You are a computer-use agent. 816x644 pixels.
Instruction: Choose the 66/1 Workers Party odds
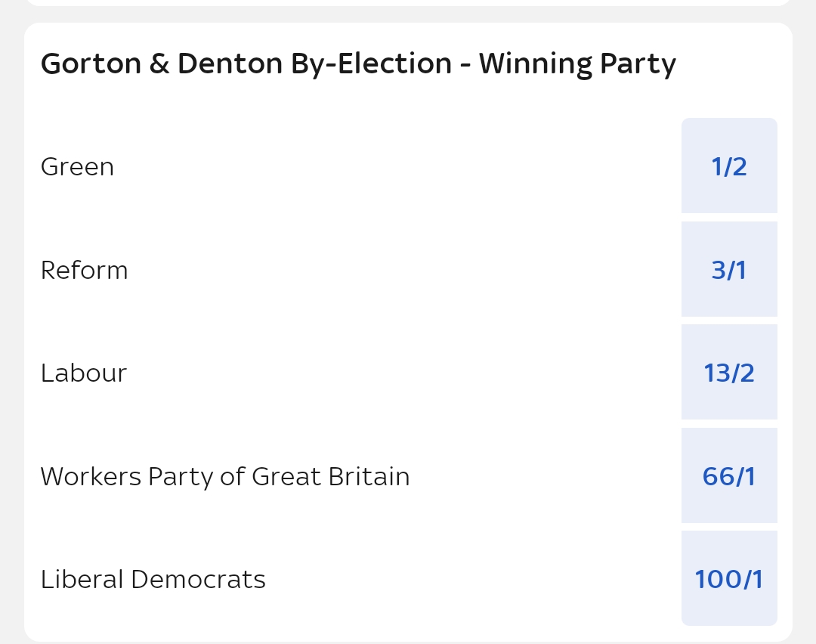(729, 476)
